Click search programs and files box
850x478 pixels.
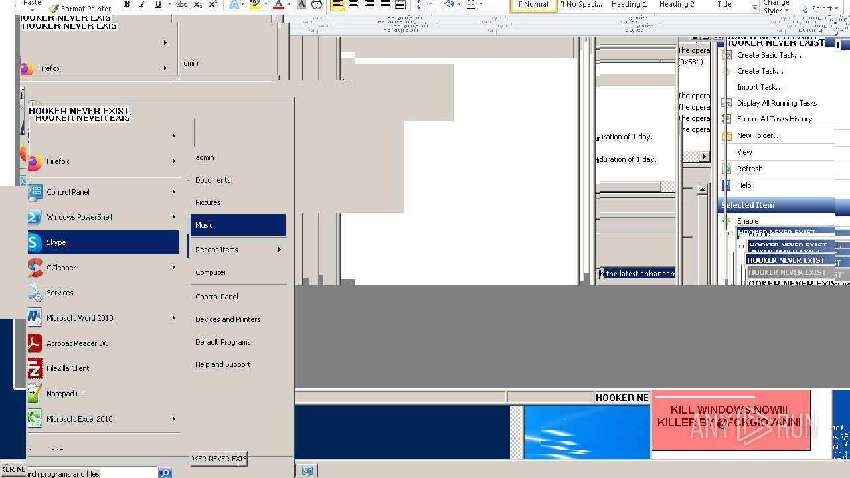tap(91, 473)
